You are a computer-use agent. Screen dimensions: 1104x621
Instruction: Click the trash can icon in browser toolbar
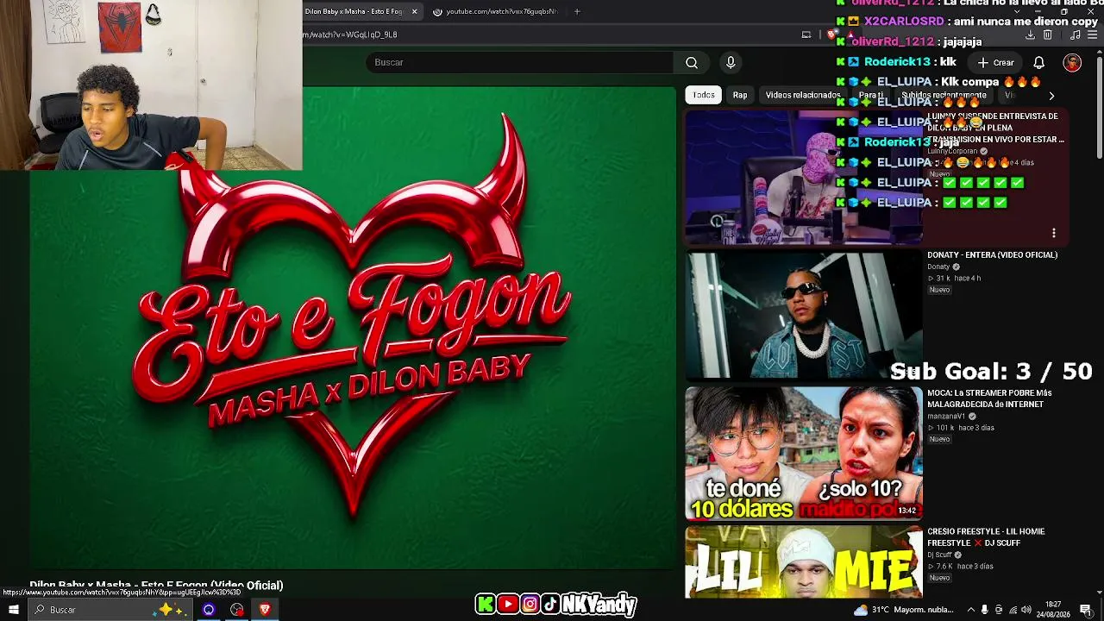click(1048, 34)
